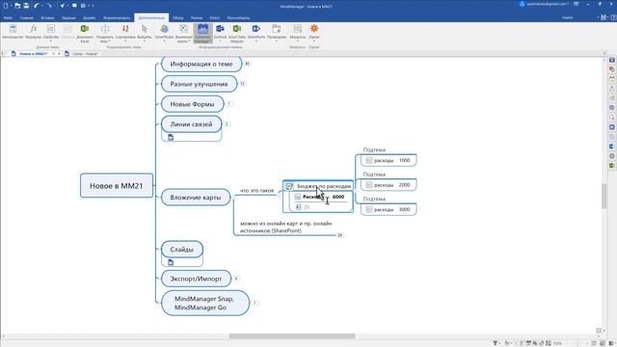Click the property icon beside расходы 2000
The image size is (617, 347).
pyautogui.click(x=368, y=185)
